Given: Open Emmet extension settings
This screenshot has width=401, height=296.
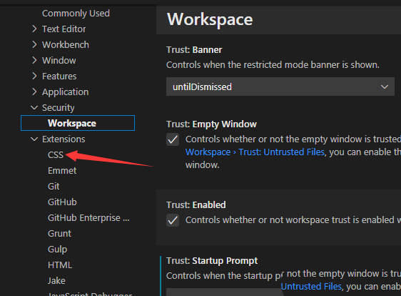Looking at the screenshot, I should coord(62,171).
